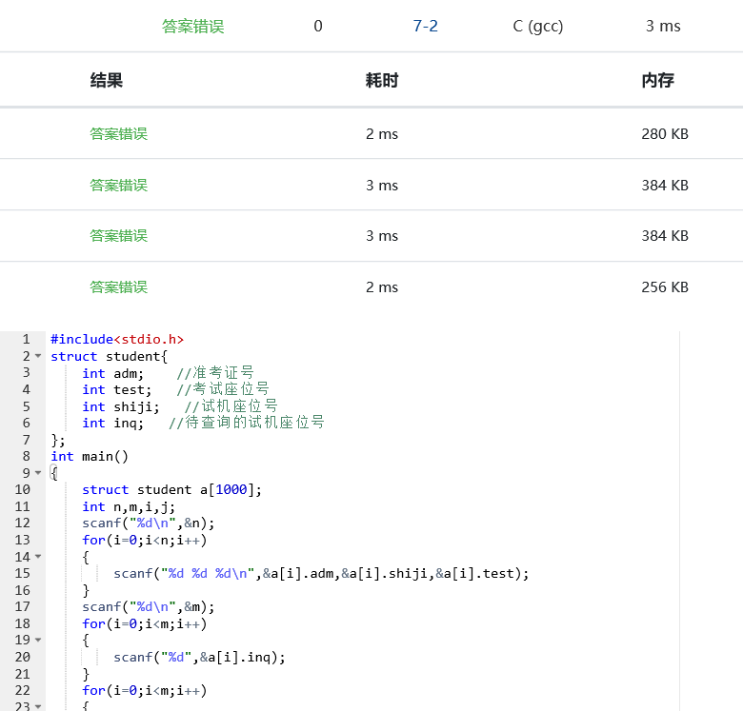Click the //试机座位号 comment
The height and width of the screenshot is (711, 743).
[x=231, y=406]
